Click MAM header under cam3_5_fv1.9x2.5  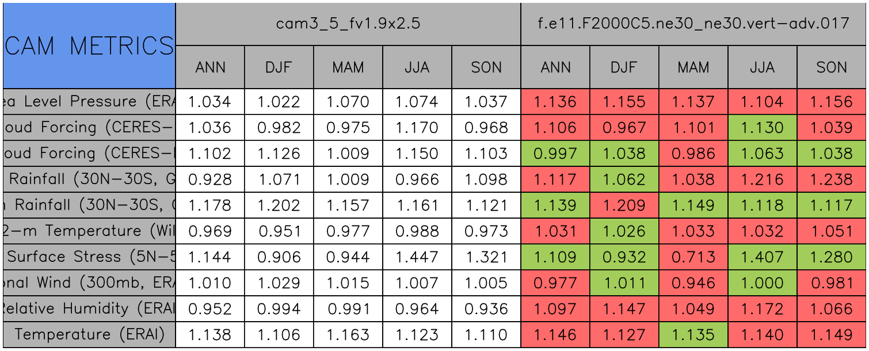(348, 67)
